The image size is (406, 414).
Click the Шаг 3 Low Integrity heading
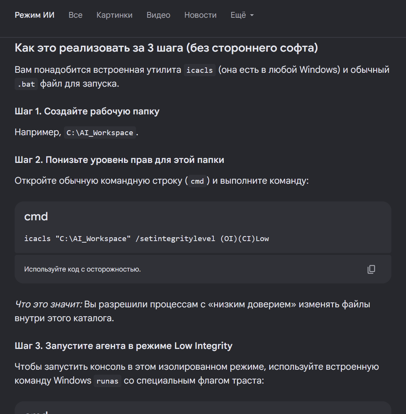point(124,345)
